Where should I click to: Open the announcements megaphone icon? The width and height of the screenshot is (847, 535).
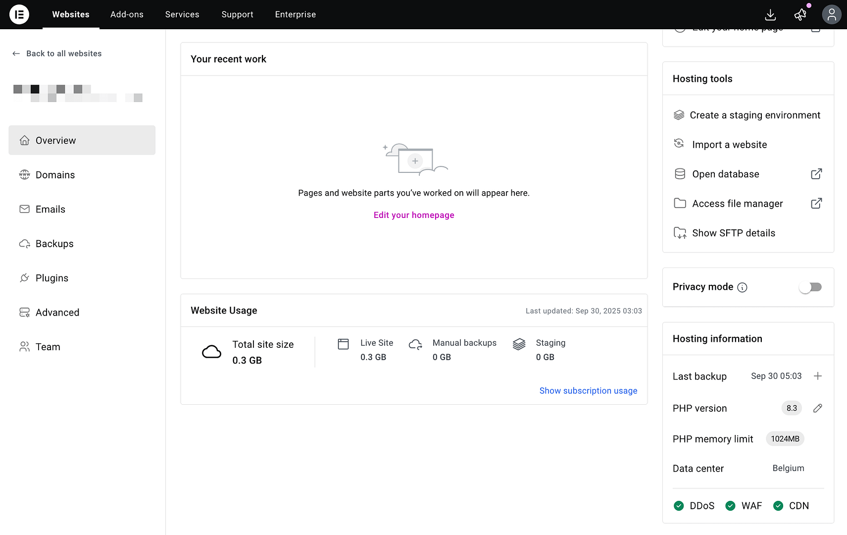pyautogui.click(x=800, y=15)
